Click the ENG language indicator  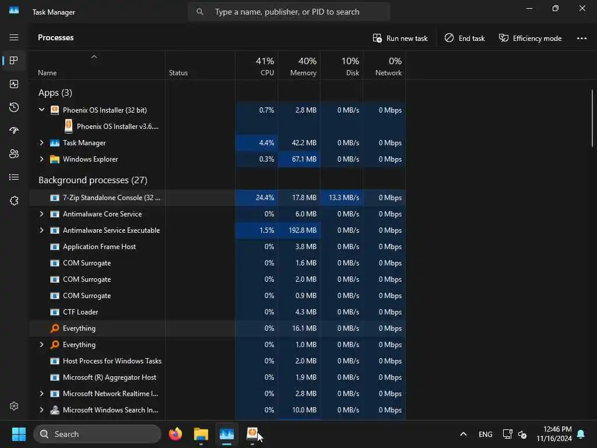(x=486, y=434)
